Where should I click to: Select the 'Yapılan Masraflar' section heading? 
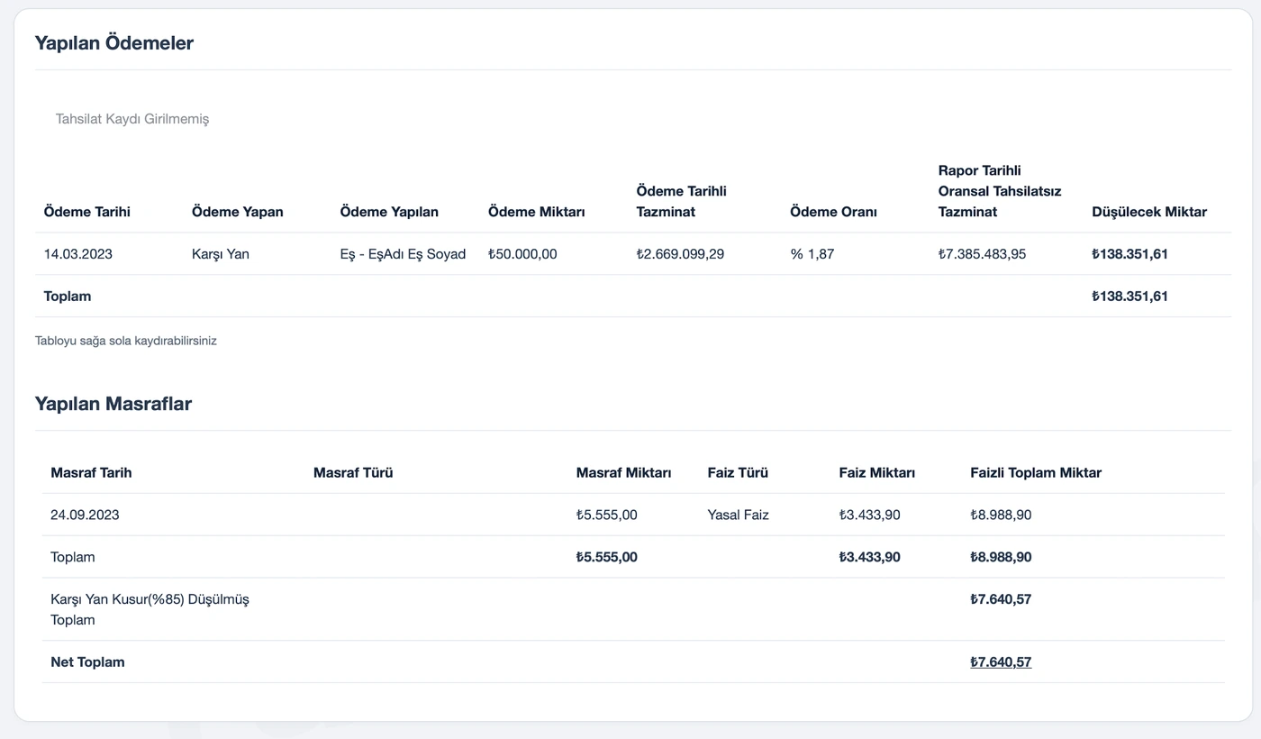[x=113, y=403]
